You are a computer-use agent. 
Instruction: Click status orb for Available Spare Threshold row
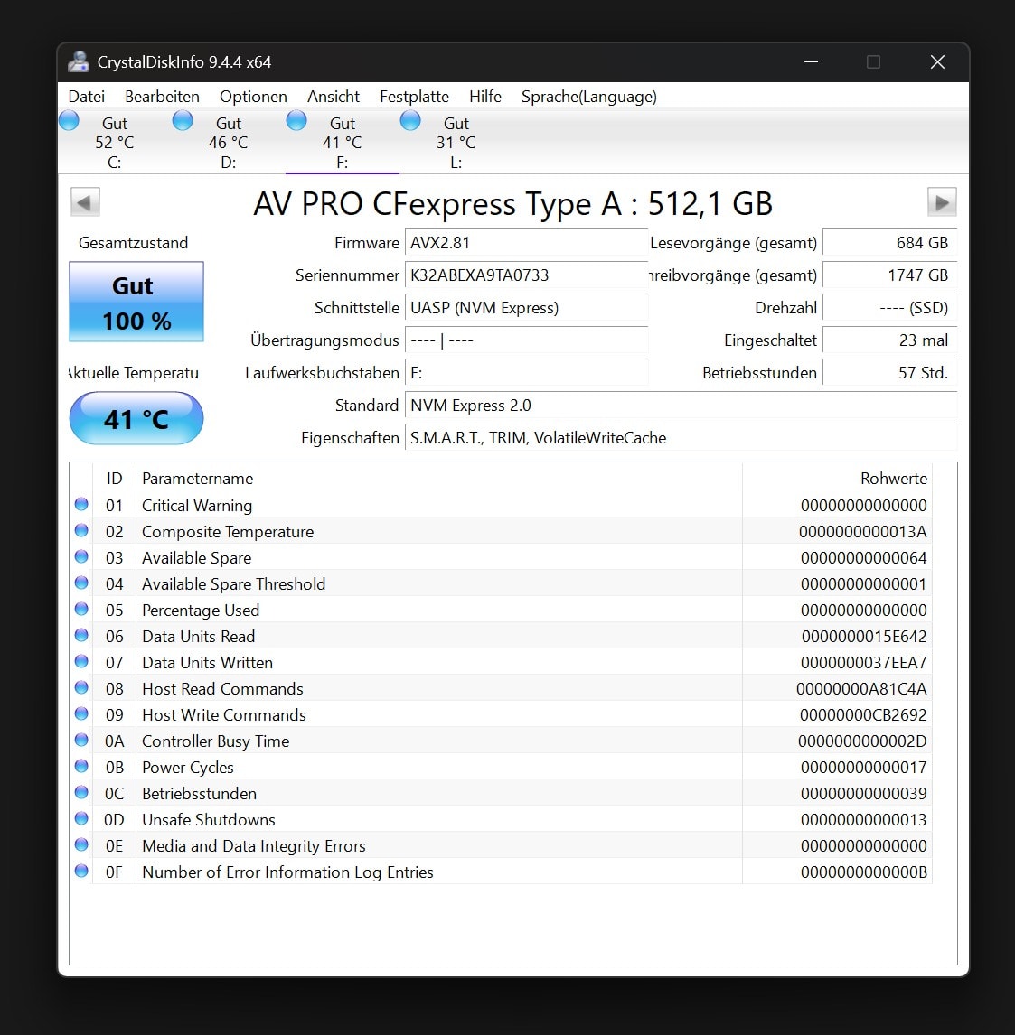(81, 583)
